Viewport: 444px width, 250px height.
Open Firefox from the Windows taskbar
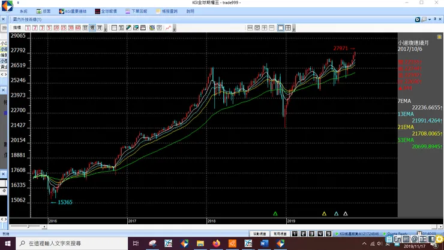point(217,243)
